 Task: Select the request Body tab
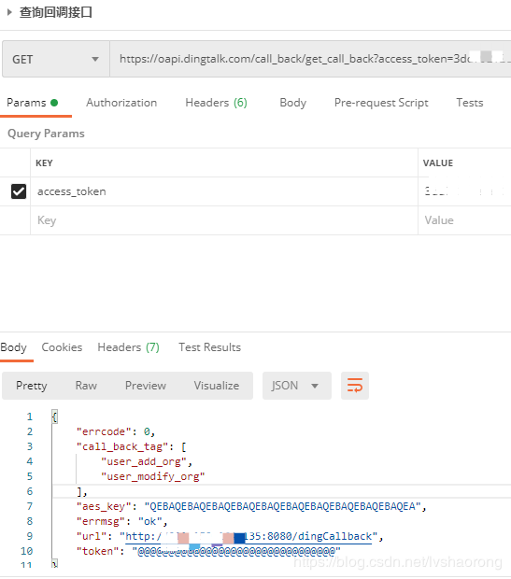[x=292, y=103]
